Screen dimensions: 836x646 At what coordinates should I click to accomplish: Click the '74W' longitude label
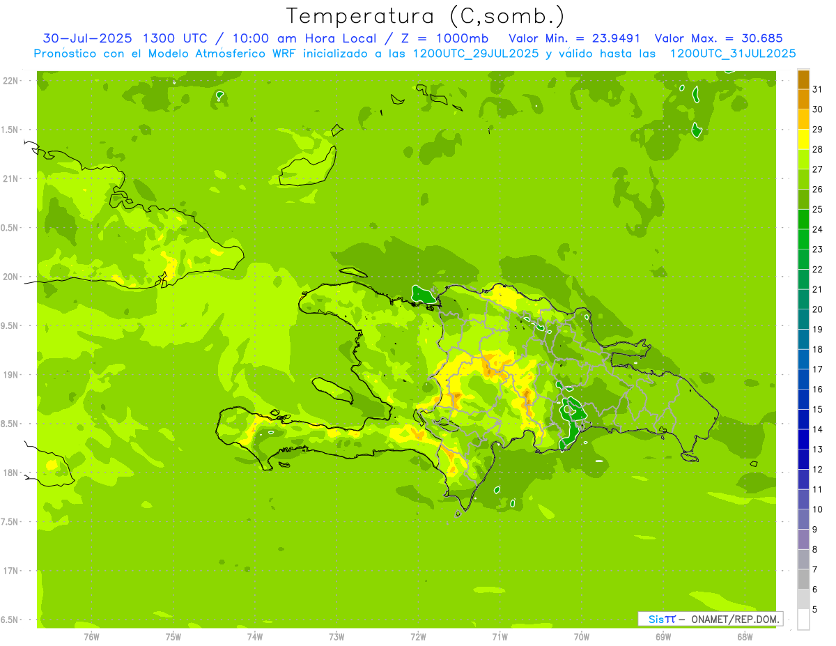254,637
